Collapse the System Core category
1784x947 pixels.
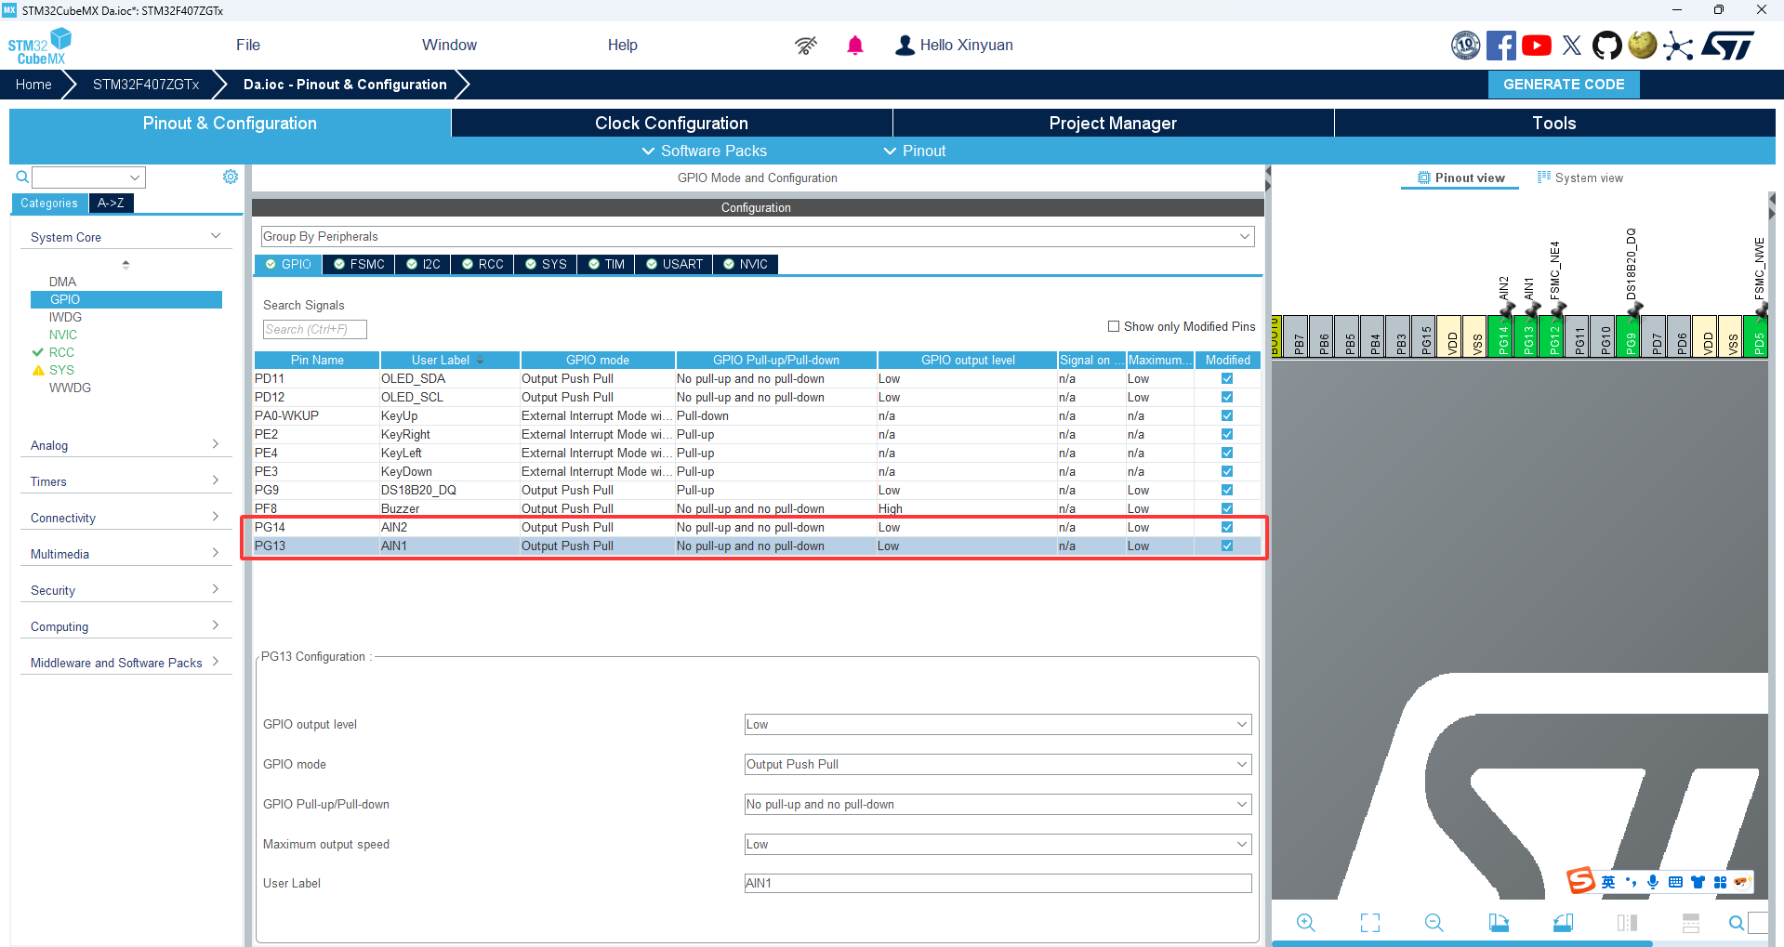[x=126, y=237]
